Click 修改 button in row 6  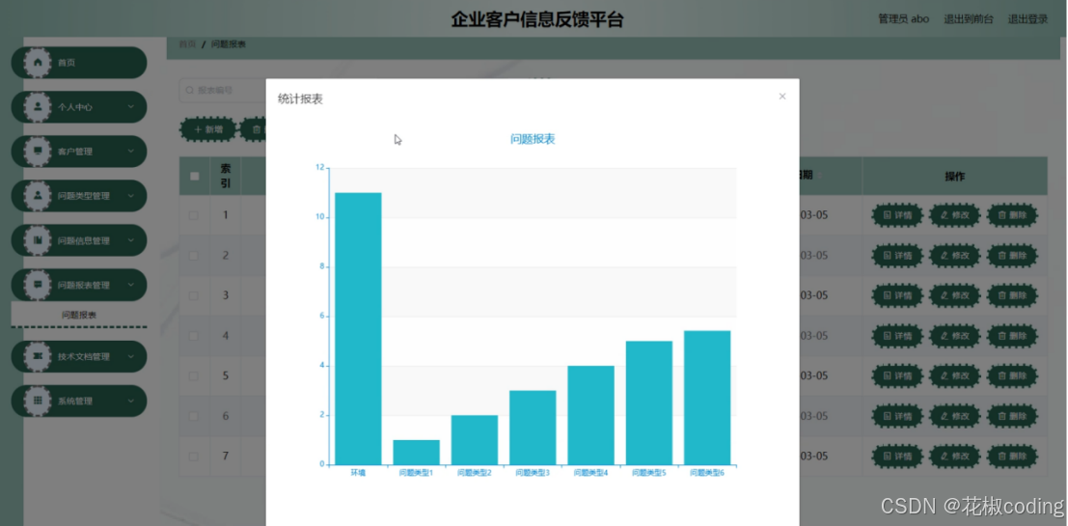pyautogui.click(x=954, y=416)
